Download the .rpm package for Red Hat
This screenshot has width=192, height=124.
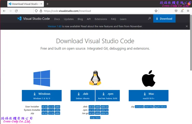click(x=108, y=95)
